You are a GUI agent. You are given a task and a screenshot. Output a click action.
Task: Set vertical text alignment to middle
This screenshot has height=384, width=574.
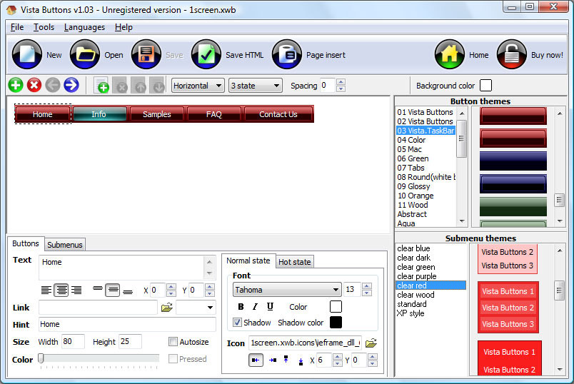(113, 290)
